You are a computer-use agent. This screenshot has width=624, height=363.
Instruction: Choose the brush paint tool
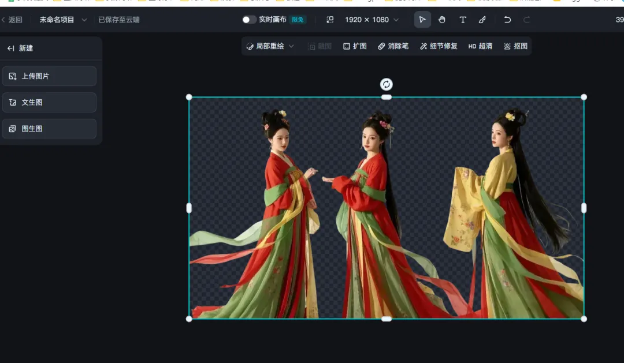pos(482,20)
